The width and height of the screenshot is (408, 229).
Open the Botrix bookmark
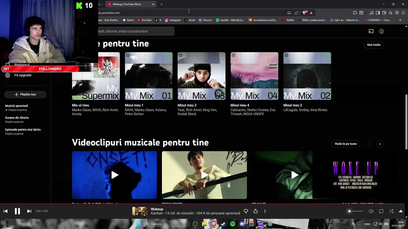128,20
